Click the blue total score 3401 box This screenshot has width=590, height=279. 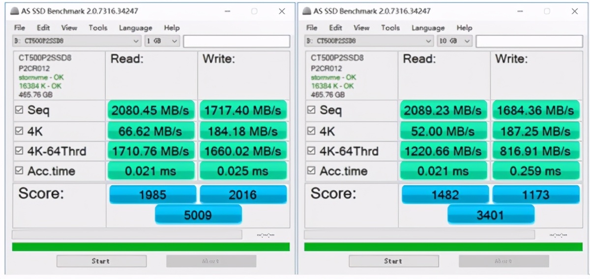[x=490, y=215]
